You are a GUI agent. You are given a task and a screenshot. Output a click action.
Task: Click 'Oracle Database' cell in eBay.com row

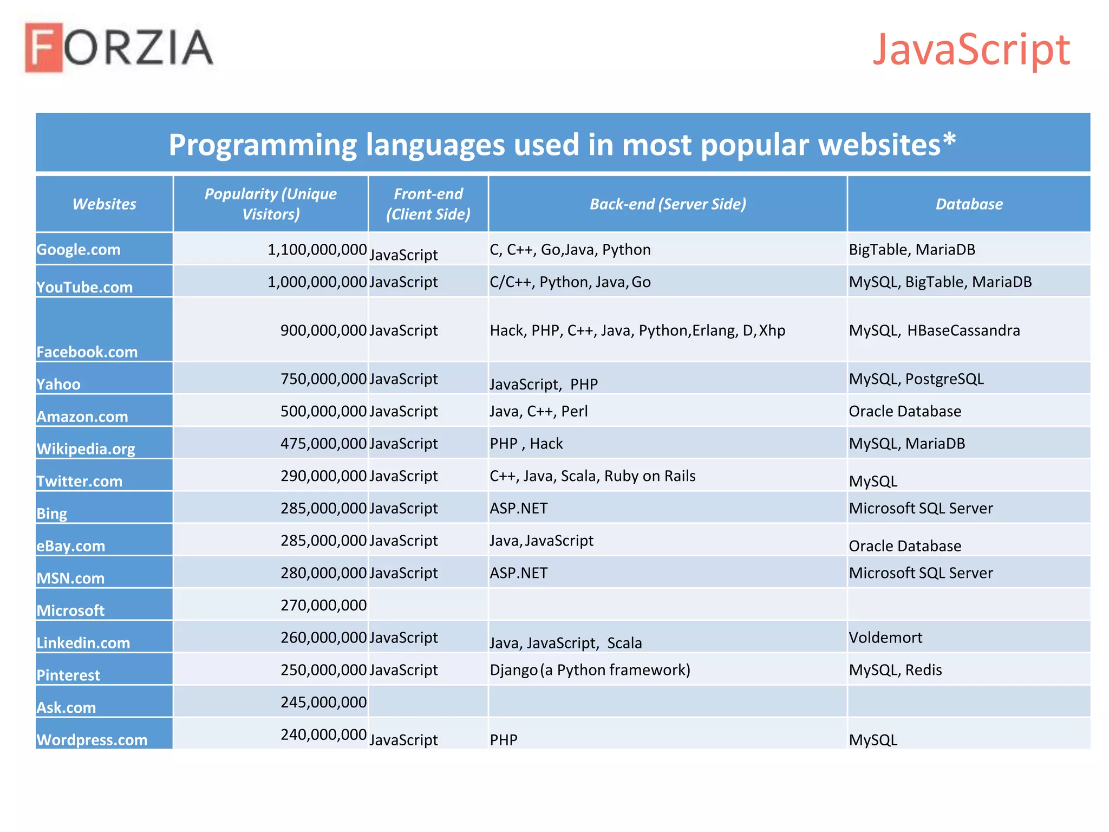click(905, 546)
